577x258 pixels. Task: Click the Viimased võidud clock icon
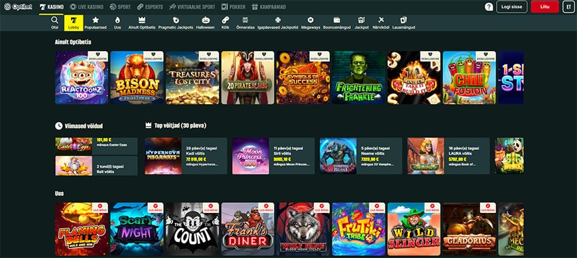pos(58,126)
